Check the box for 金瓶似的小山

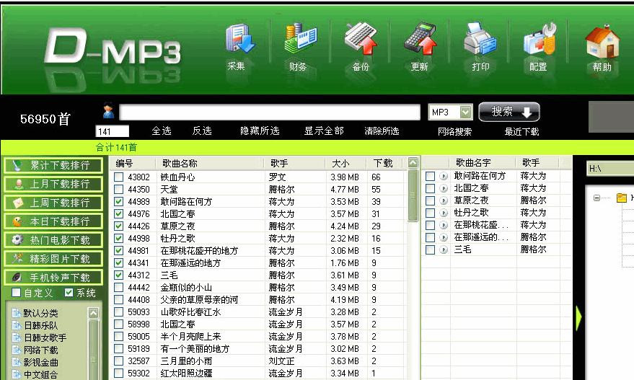click(118, 288)
